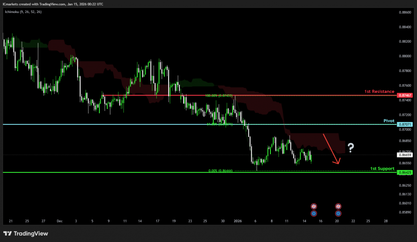Screen dimensions: 417x242
Task: Click the red 0.87467 price tag
Action: pyautogui.click(x=405, y=95)
